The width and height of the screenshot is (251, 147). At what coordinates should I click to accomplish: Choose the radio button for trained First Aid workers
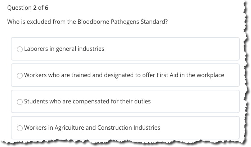pyautogui.click(x=20, y=75)
